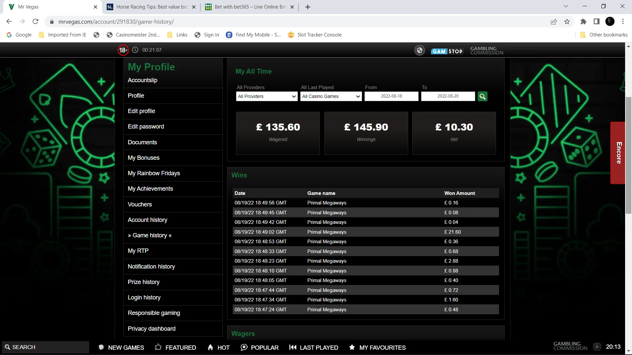
Task: Click the To date field 2022-08-20
Action: 448,96
